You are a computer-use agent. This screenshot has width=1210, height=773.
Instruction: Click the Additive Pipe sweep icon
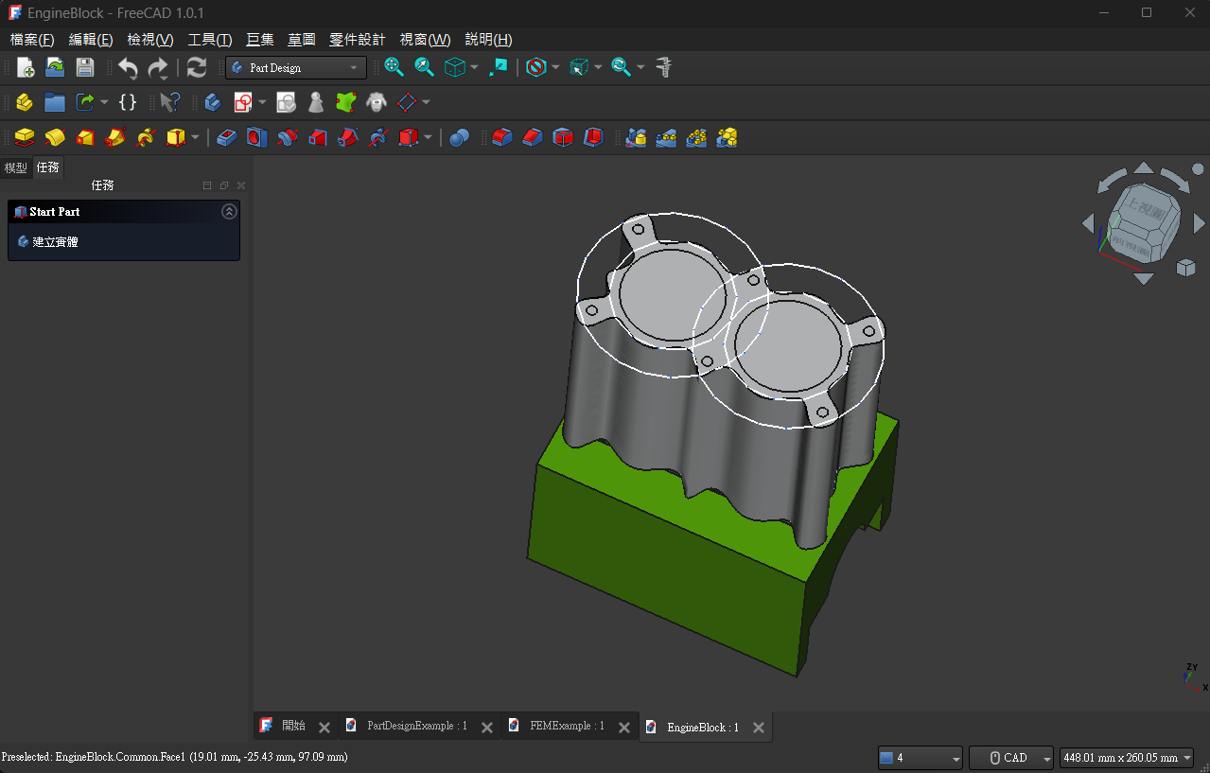[x=115, y=138]
